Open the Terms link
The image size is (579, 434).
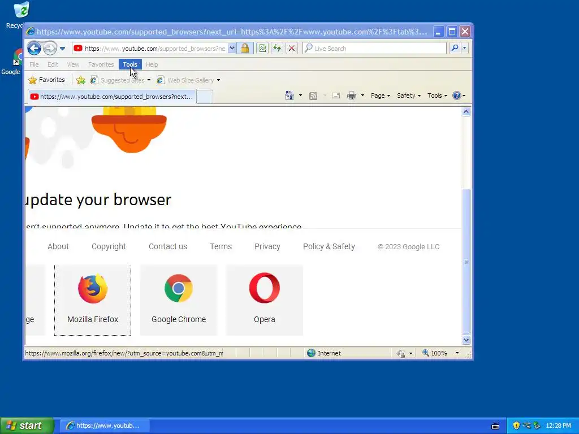[x=221, y=246]
